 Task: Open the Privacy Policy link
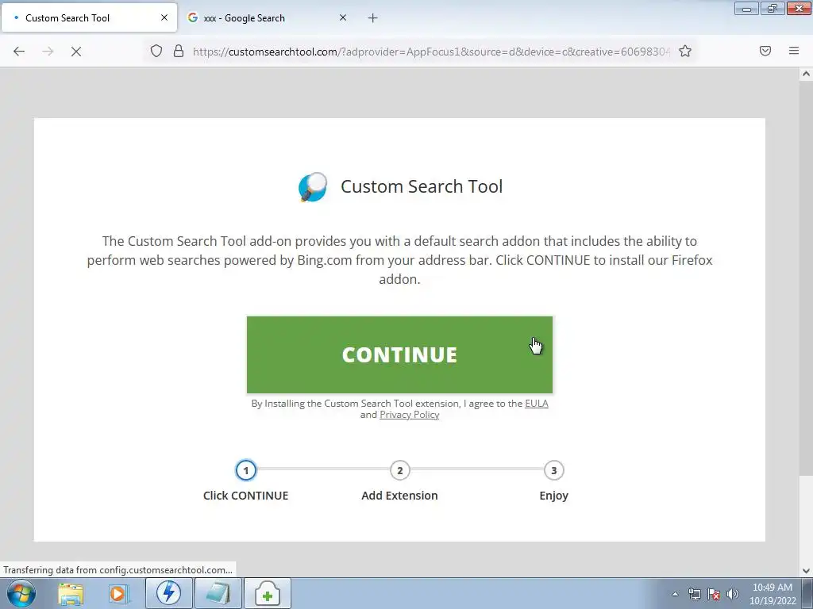(409, 415)
